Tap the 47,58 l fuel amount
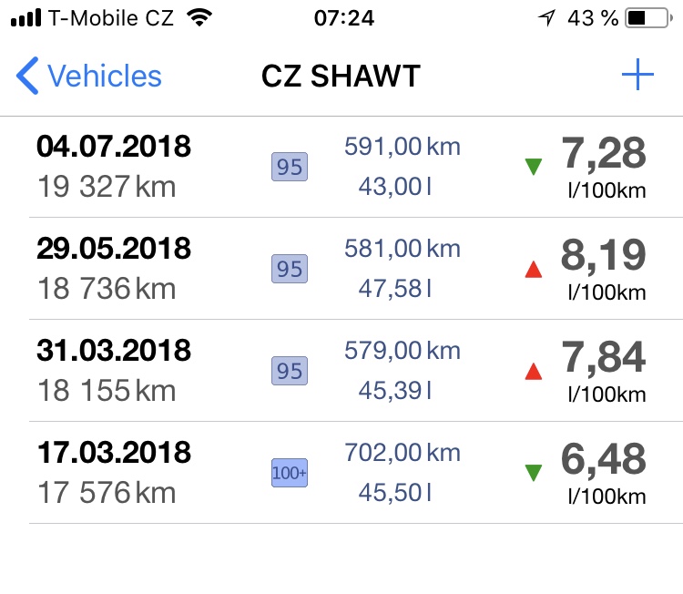The height and width of the screenshot is (594, 683). click(395, 289)
